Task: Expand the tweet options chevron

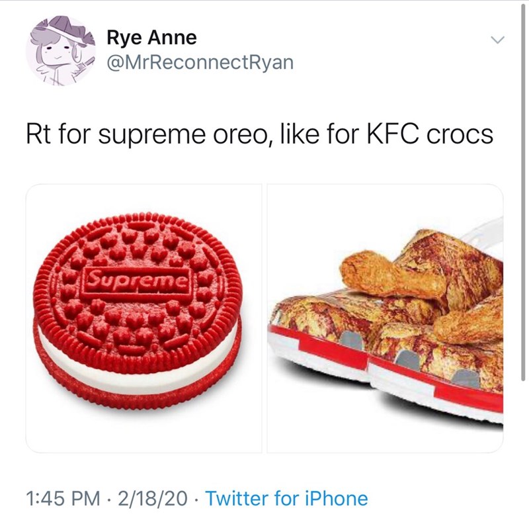Action: 497,40
